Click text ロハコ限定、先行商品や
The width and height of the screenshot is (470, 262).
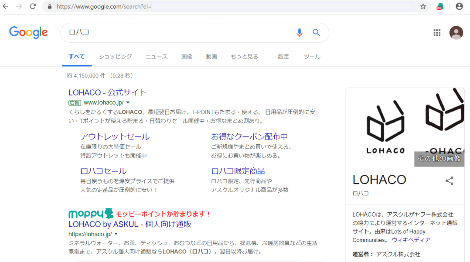point(242,181)
